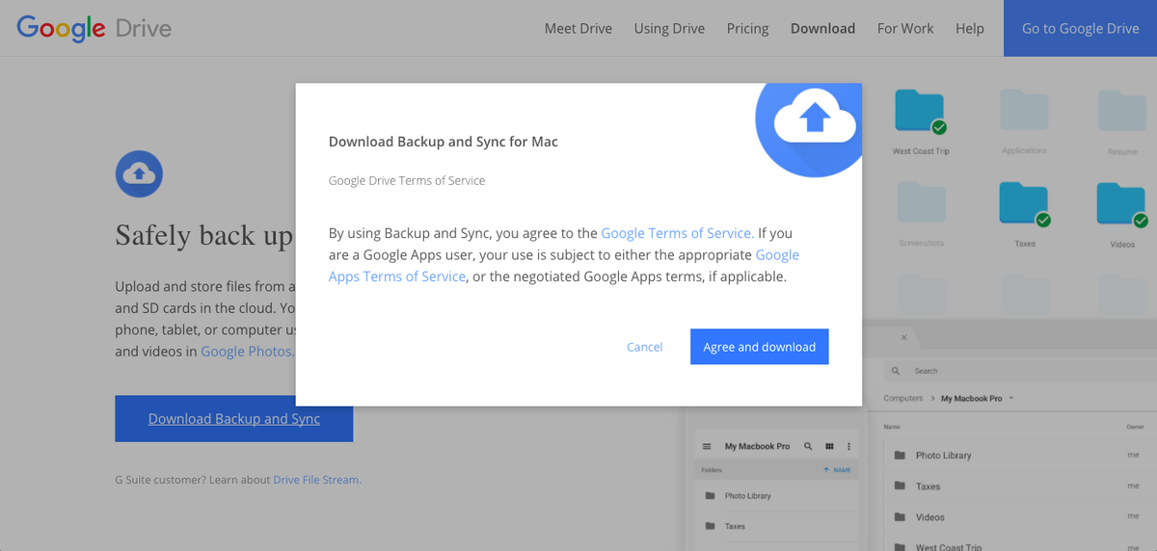Follow the Drive File Stream link
Viewport: 1157px width, 551px height.
[x=316, y=480]
